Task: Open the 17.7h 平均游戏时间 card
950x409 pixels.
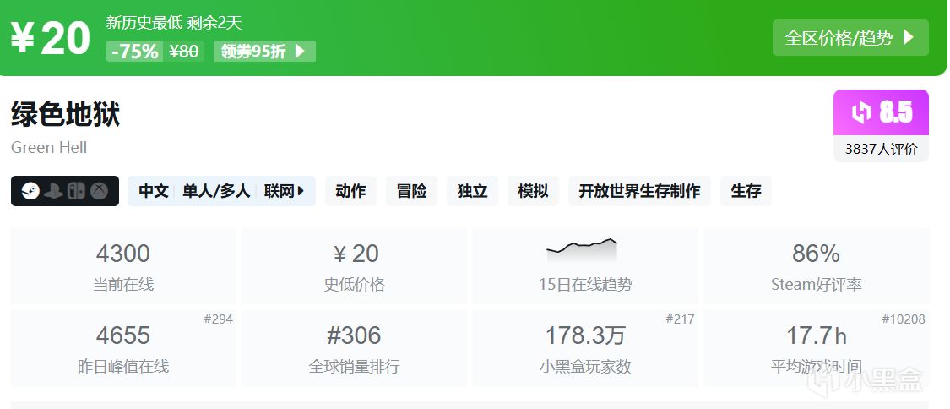Action: click(816, 348)
